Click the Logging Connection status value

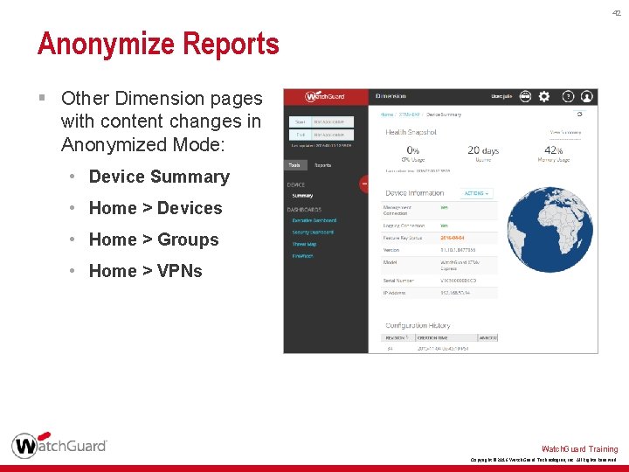pyautogui.click(x=444, y=226)
